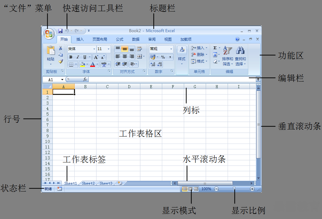Switch to Page Break Preview view
This screenshot has height=219, width=322.
[x=196, y=189]
